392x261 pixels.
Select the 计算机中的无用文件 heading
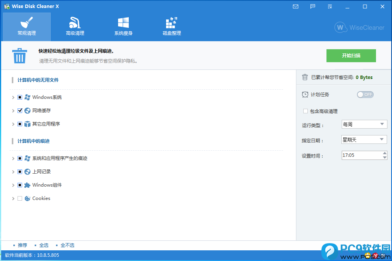click(x=38, y=80)
